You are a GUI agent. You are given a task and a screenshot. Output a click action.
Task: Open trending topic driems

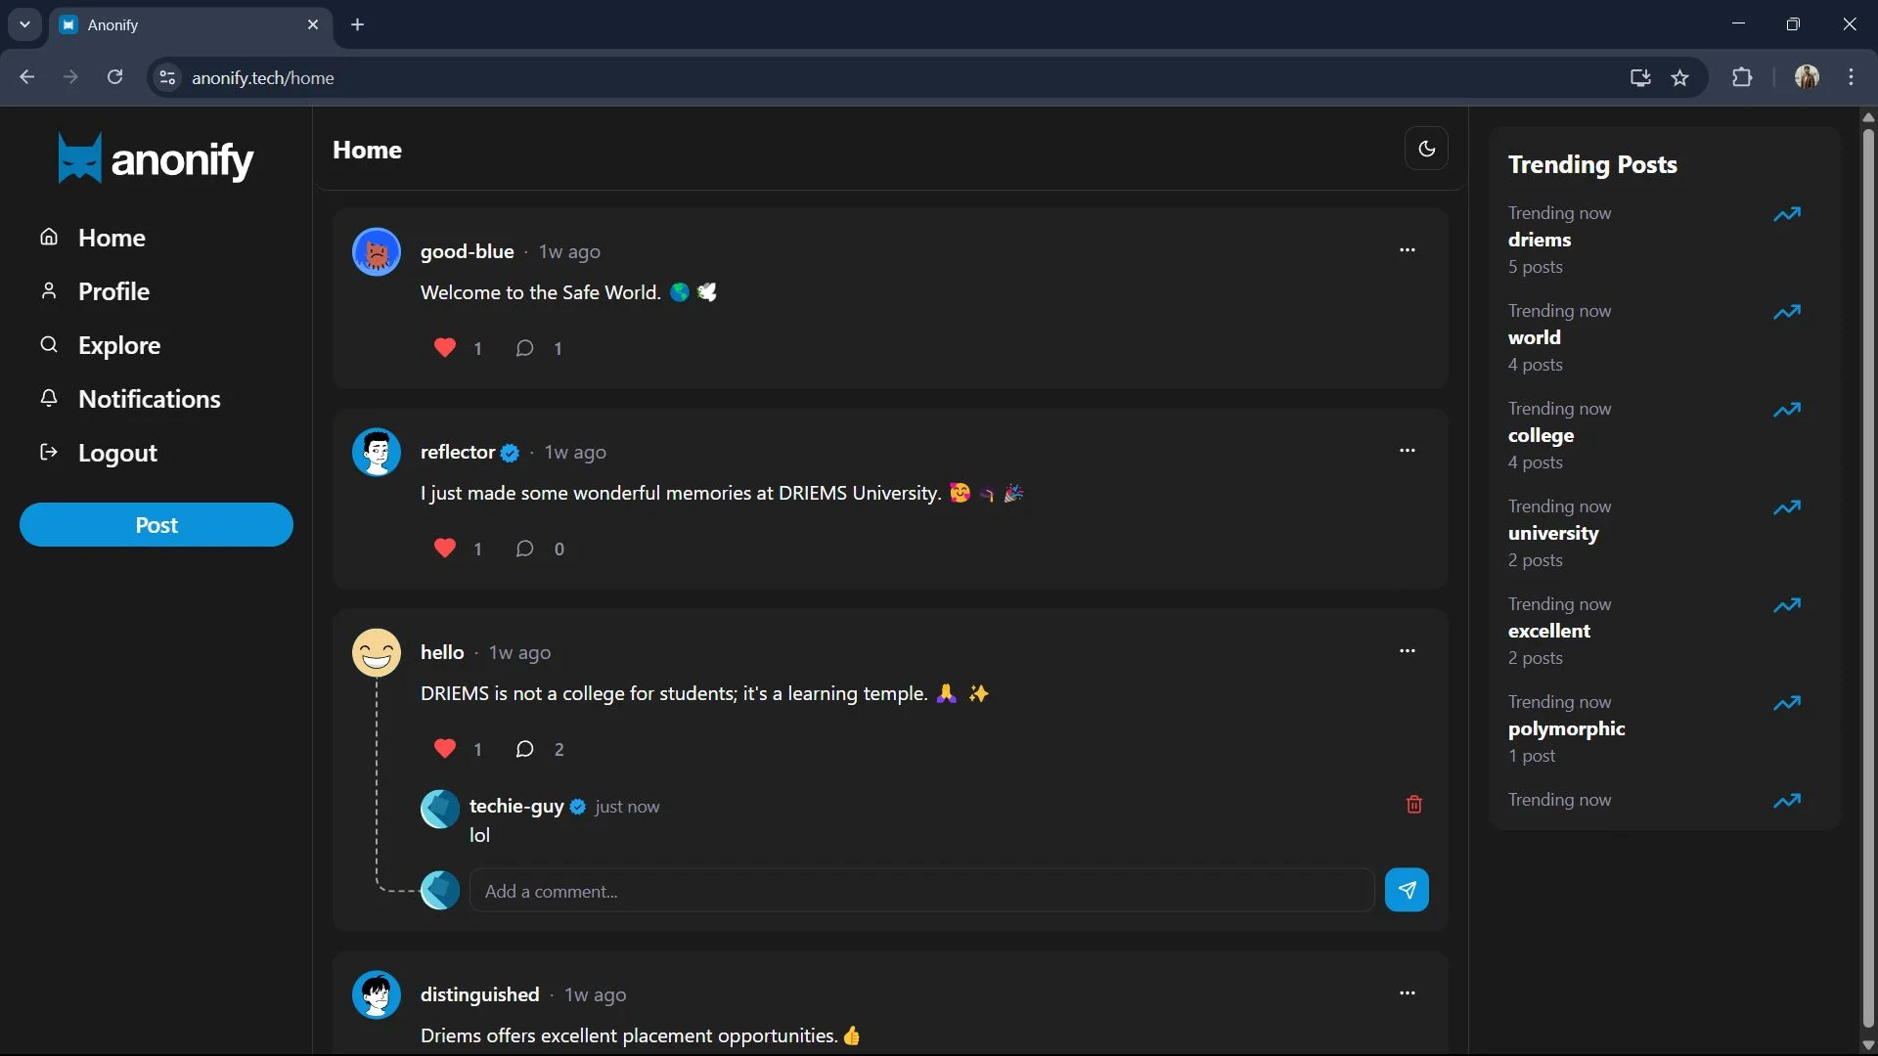[1540, 240]
